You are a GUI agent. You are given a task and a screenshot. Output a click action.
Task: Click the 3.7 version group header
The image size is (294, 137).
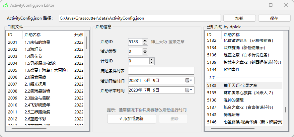[x=212, y=78]
